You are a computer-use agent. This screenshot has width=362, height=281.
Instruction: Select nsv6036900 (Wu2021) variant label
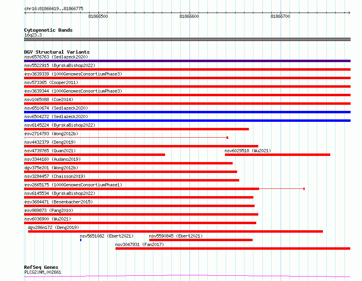[48, 219]
